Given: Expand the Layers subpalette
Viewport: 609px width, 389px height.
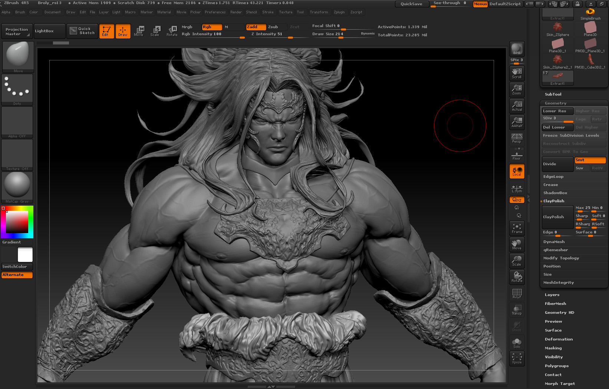Looking at the screenshot, I should [552, 295].
